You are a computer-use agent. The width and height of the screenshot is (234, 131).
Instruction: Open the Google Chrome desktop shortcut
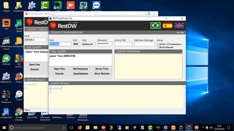pyautogui.click(x=19, y=114)
